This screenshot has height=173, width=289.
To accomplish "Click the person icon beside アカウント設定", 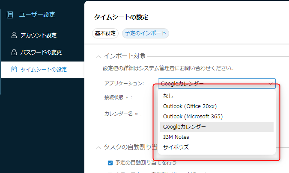I will (x=14, y=35).
